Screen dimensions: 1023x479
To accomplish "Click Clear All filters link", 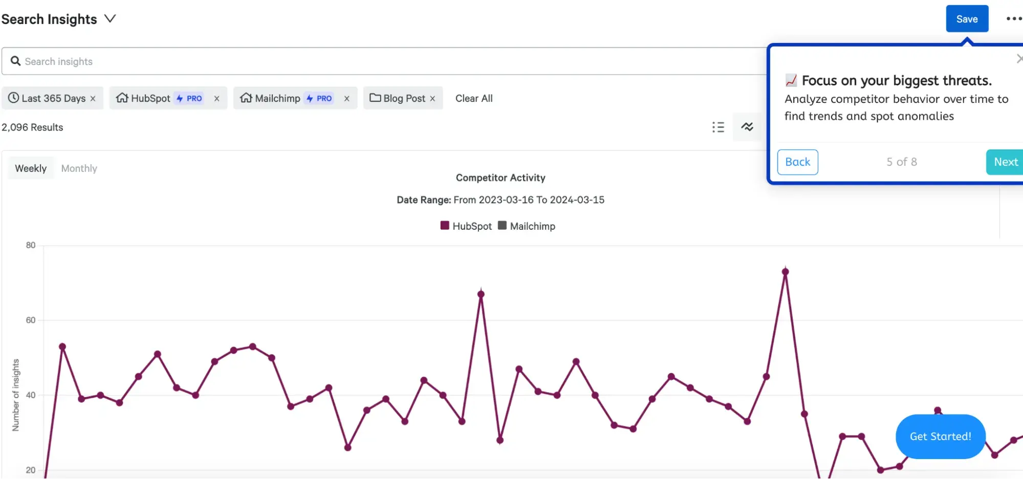I will [474, 98].
